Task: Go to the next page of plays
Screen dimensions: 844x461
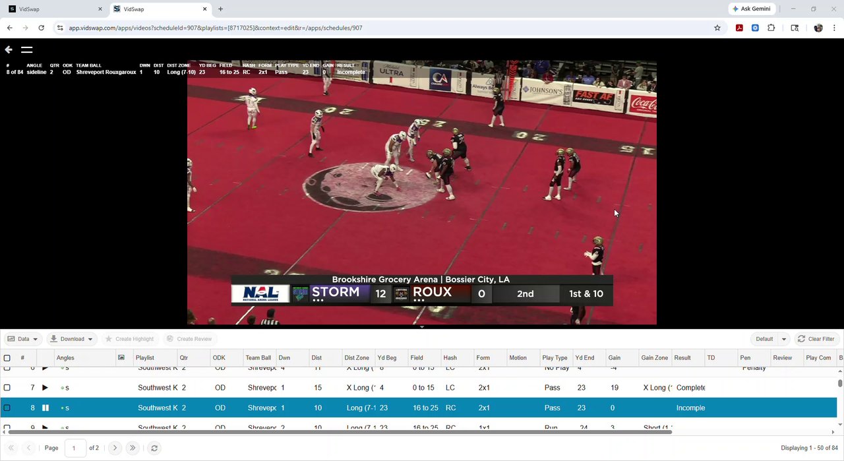Action: 115,448
